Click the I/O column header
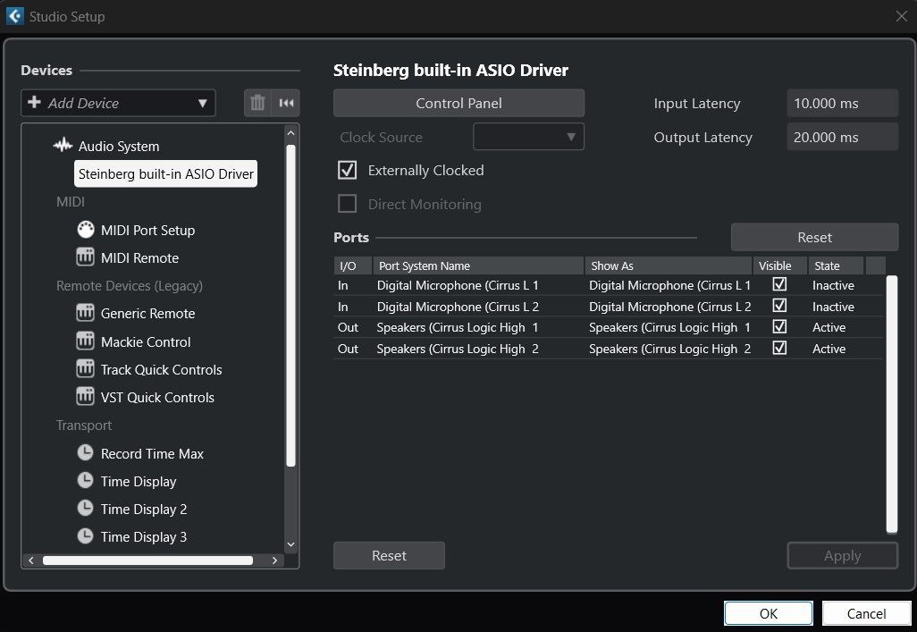 point(353,265)
